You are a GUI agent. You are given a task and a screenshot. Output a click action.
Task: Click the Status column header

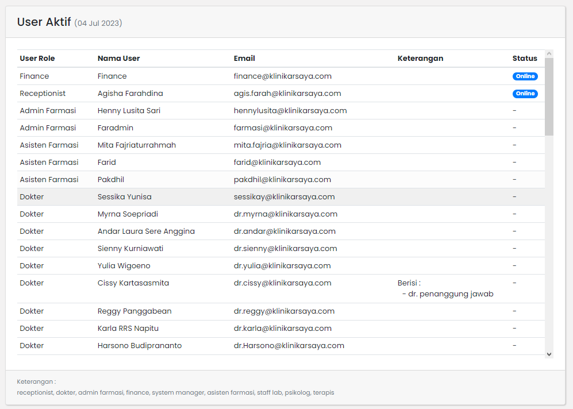pos(525,59)
